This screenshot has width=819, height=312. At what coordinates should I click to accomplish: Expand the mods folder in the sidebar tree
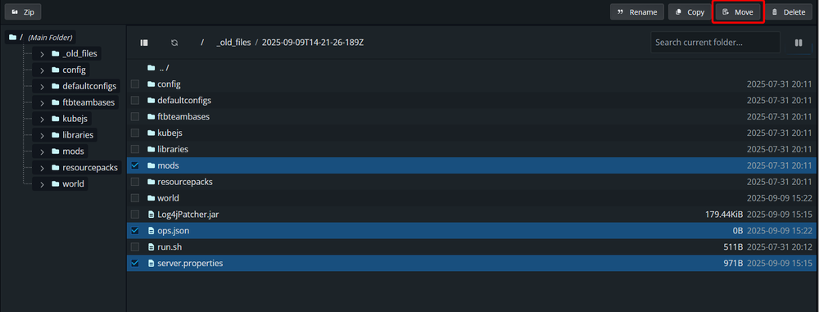click(42, 151)
